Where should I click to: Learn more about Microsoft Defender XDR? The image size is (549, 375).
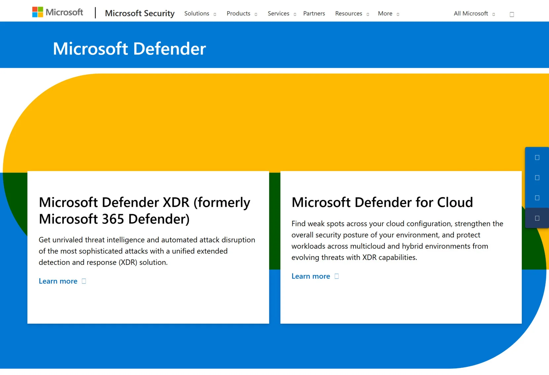coord(62,281)
